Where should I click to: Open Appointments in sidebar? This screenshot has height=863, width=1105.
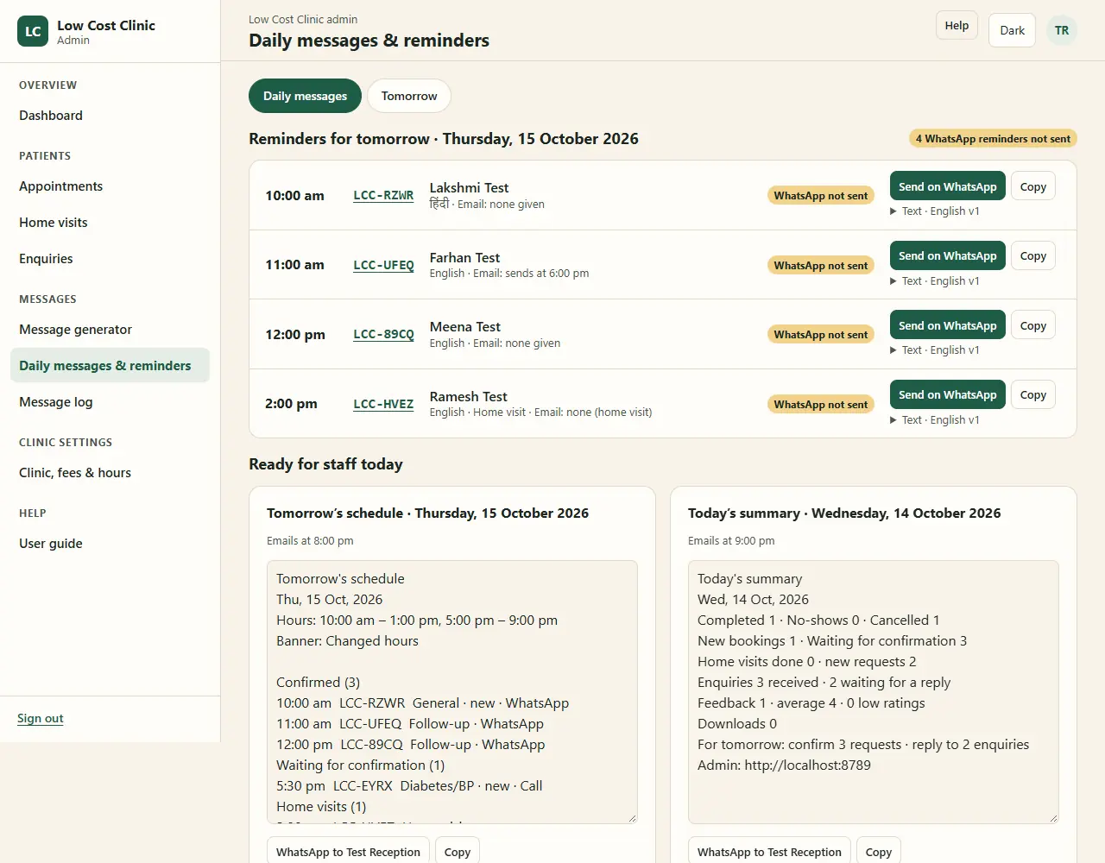point(110,186)
